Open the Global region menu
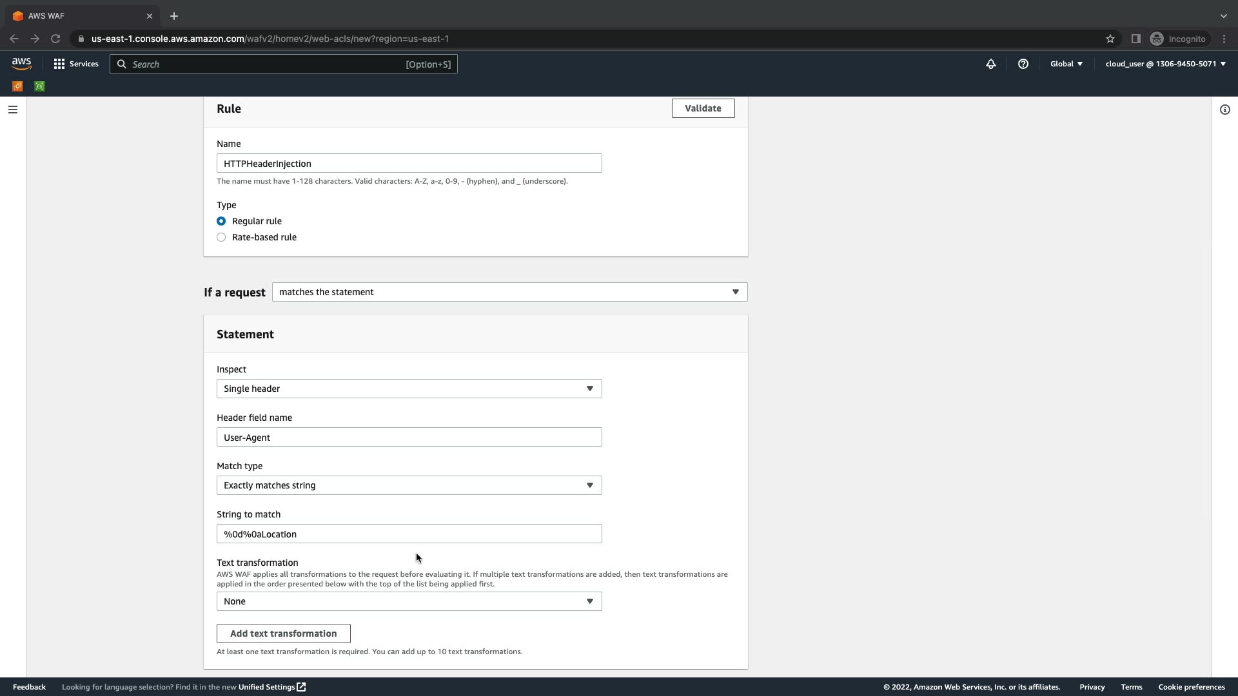Viewport: 1238px width, 696px height. pyautogui.click(x=1066, y=64)
